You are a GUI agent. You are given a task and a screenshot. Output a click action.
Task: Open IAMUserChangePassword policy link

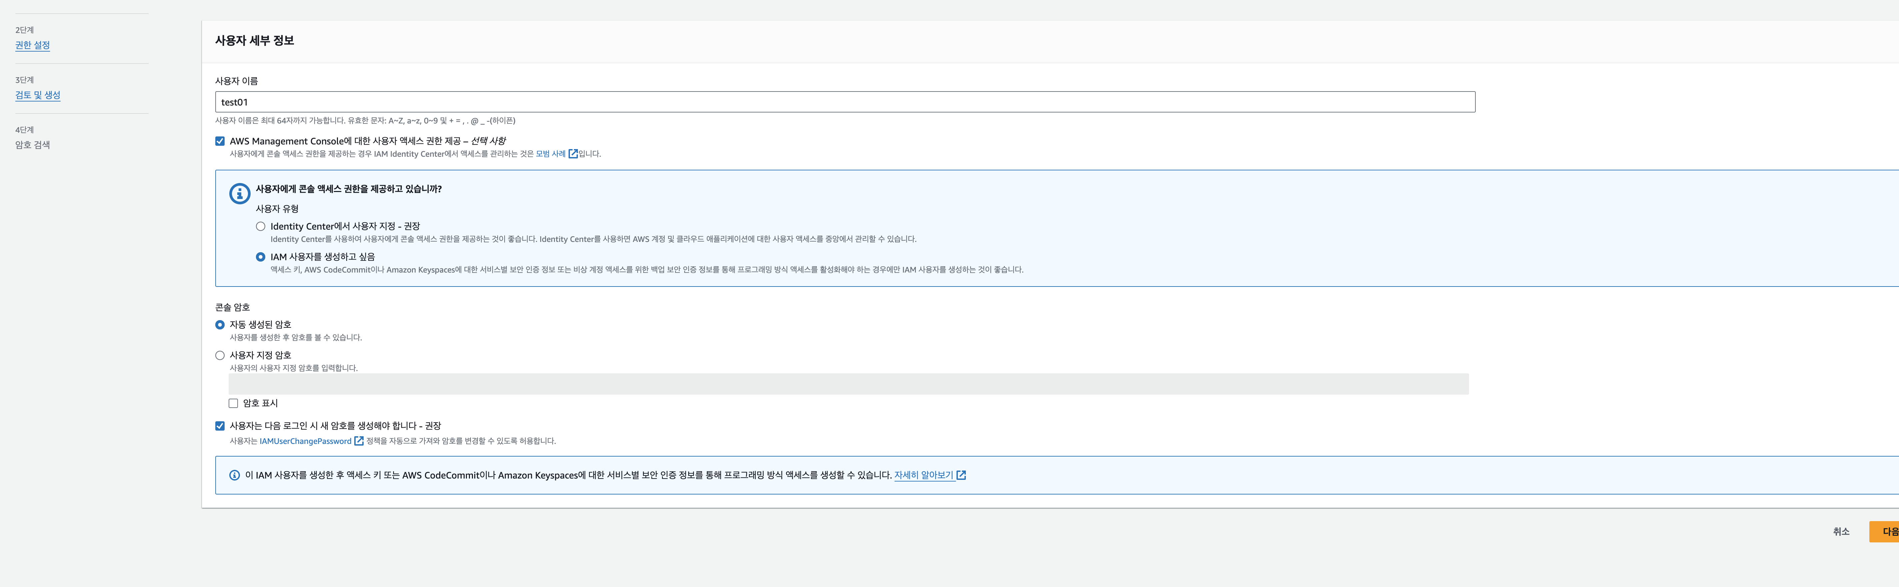305,441
